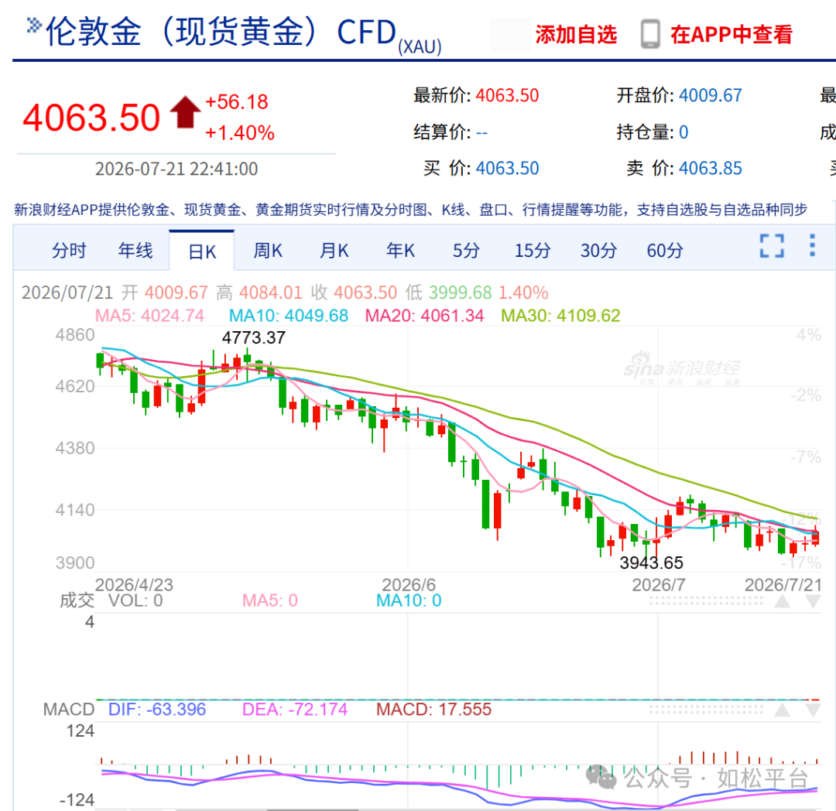This screenshot has width=836, height=811.
Task: Open the 30分 chart tab
Action: pyautogui.click(x=598, y=250)
